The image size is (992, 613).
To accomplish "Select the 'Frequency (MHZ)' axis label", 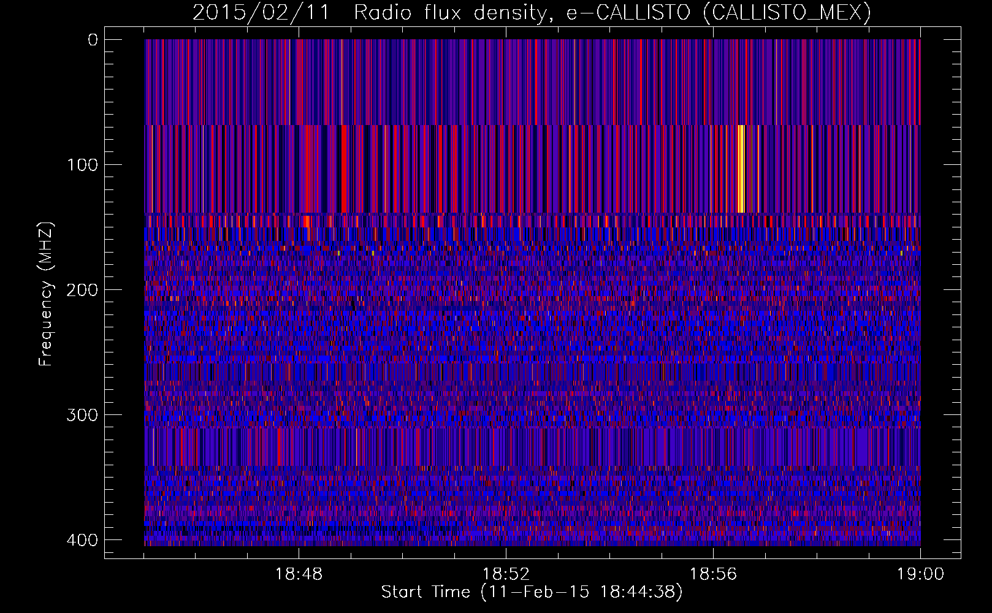I will pyautogui.click(x=45, y=295).
